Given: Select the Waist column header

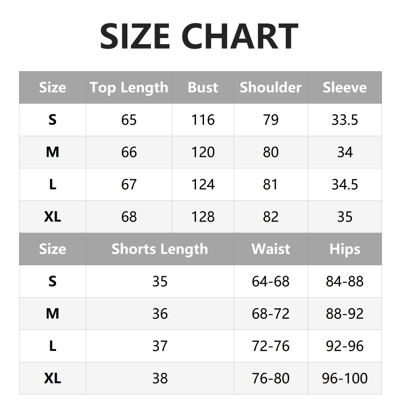Looking at the screenshot, I should [271, 249].
